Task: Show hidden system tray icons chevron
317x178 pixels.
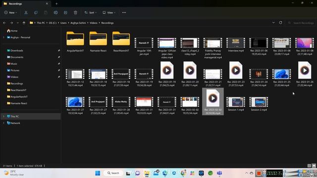Action: 247,173
